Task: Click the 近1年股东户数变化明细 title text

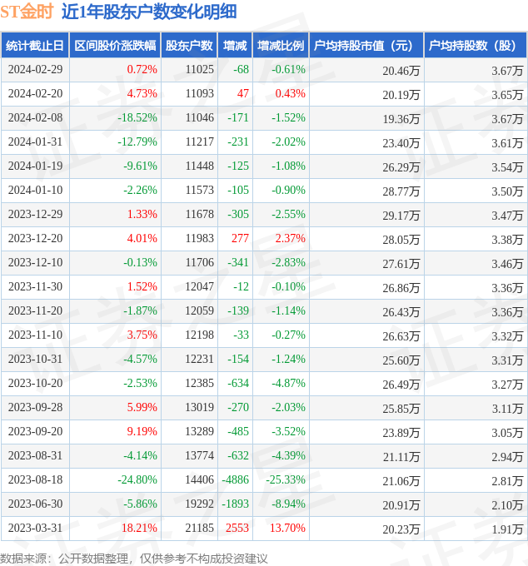Action: 148,12
